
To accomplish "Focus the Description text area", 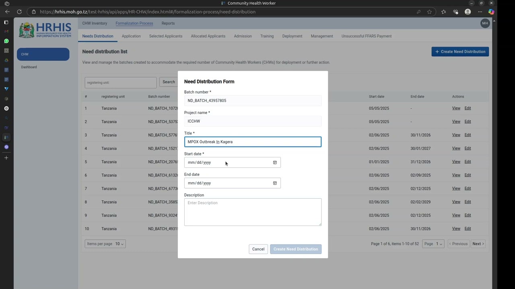I will coord(253,212).
